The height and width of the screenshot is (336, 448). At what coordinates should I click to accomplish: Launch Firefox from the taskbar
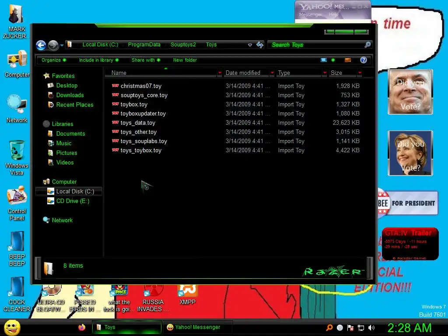(x=82, y=327)
